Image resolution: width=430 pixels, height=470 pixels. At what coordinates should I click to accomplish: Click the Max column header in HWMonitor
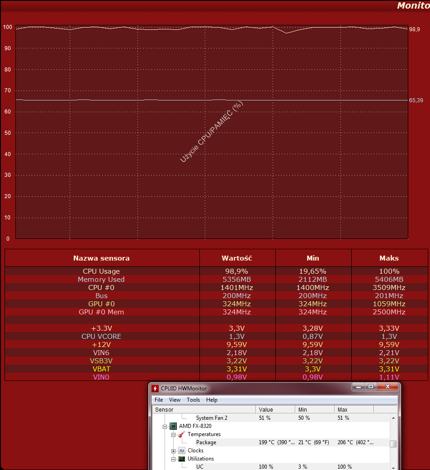[x=354, y=409]
